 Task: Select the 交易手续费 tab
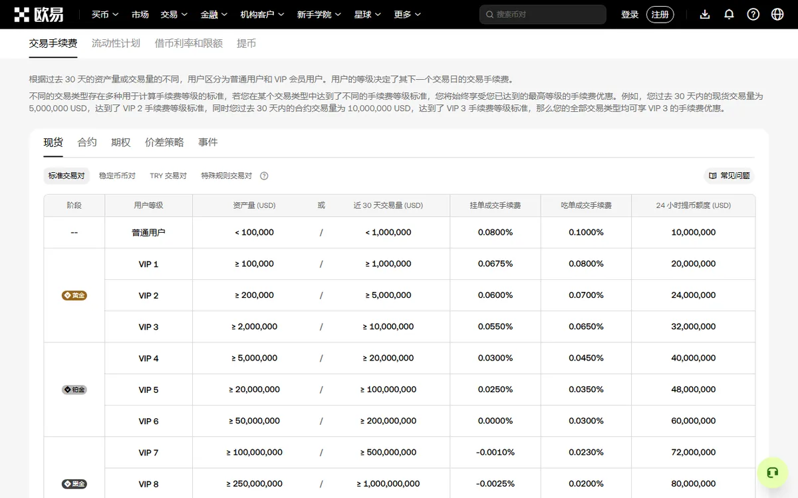[x=53, y=43]
